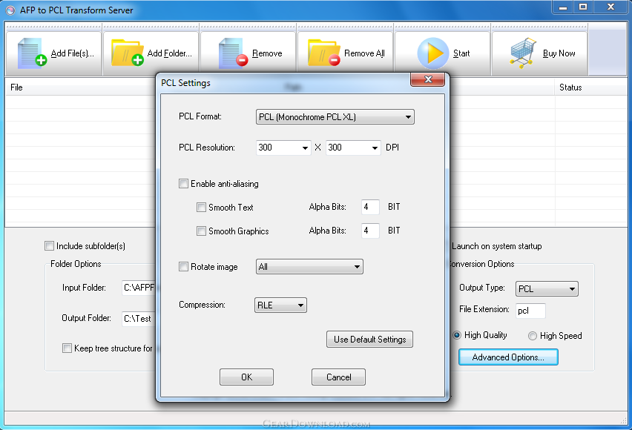
Task: Select the High Speed radio button
Action: (533, 336)
